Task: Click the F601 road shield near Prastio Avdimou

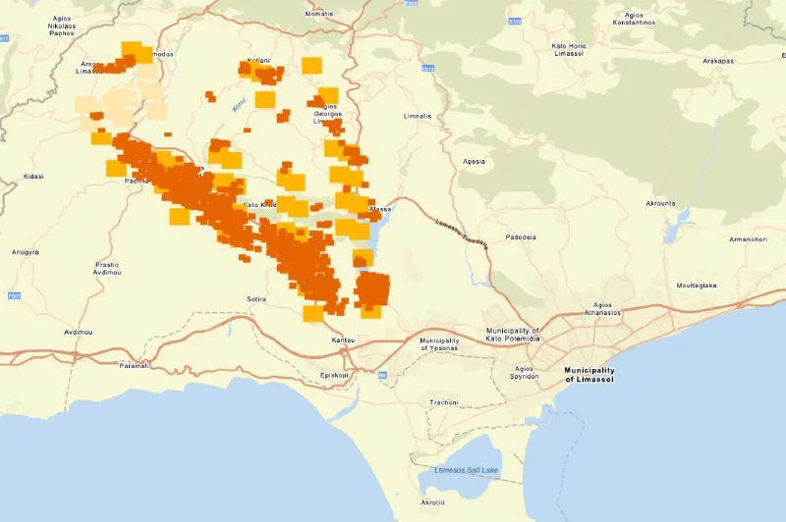Action: tap(12, 295)
